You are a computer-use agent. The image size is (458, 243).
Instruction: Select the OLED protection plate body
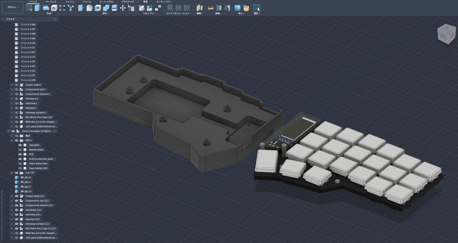click(41, 159)
